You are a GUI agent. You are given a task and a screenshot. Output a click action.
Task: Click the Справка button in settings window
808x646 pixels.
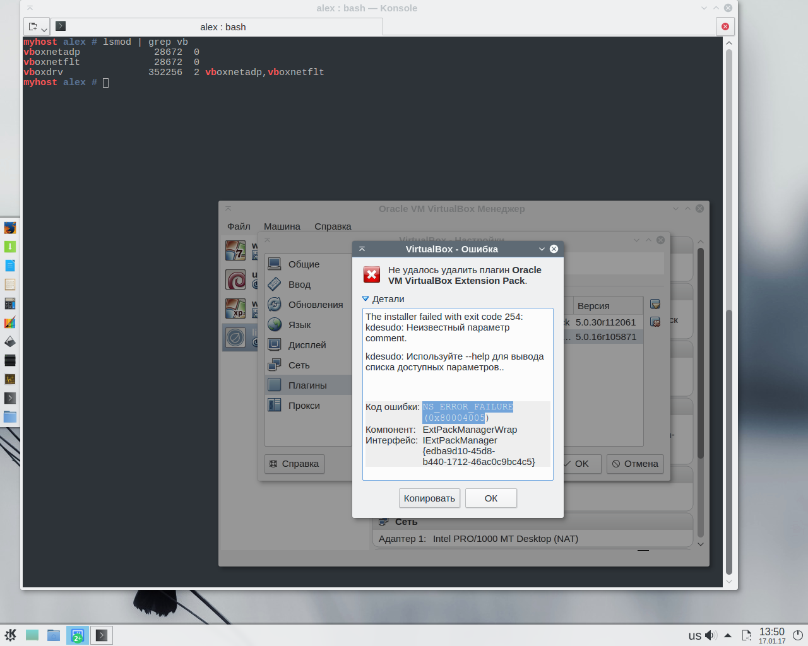pos(294,464)
